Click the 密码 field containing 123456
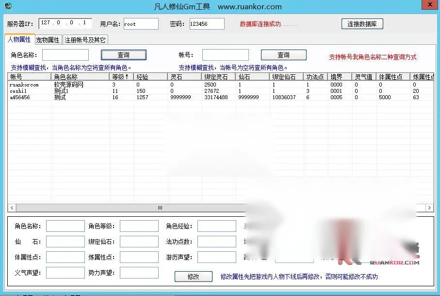 pos(207,24)
